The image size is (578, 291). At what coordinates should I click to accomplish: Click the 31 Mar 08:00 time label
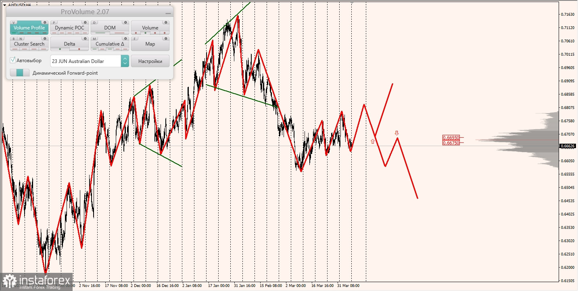click(x=348, y=285)
